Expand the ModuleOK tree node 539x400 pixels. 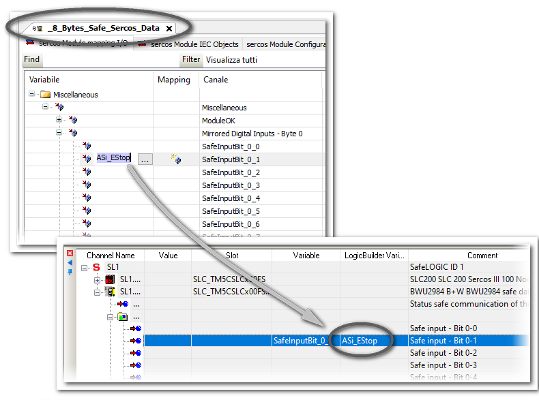[59, 120]
